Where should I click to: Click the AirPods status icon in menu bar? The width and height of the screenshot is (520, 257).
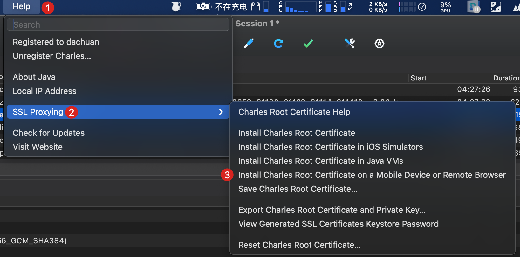point(256,6)
